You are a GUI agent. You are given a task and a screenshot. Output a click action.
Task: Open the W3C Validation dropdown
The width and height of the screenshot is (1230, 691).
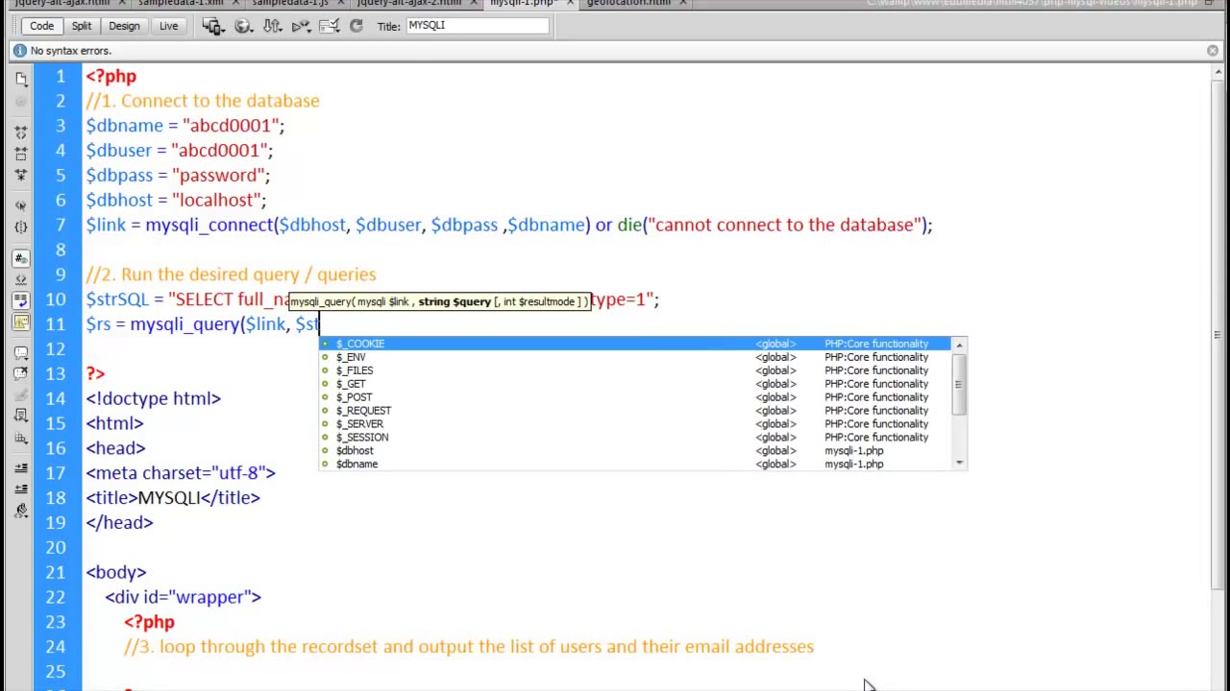[x=302, y=26]
